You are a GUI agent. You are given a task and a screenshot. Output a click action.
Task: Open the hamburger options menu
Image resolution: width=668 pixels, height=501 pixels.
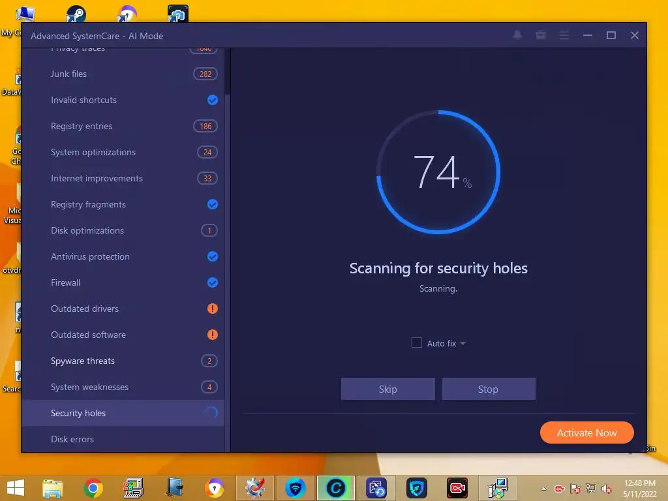(564, 35)
